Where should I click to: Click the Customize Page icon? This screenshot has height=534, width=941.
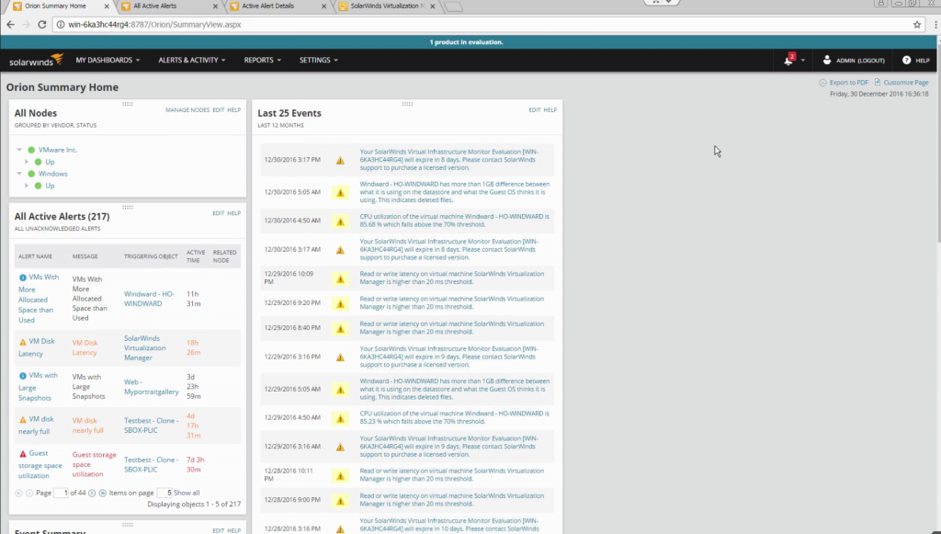878,82
